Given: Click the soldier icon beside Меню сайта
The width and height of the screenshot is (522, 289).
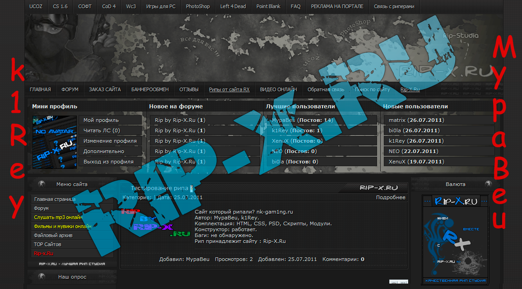Looking at the screenshot, I should 42,184.
